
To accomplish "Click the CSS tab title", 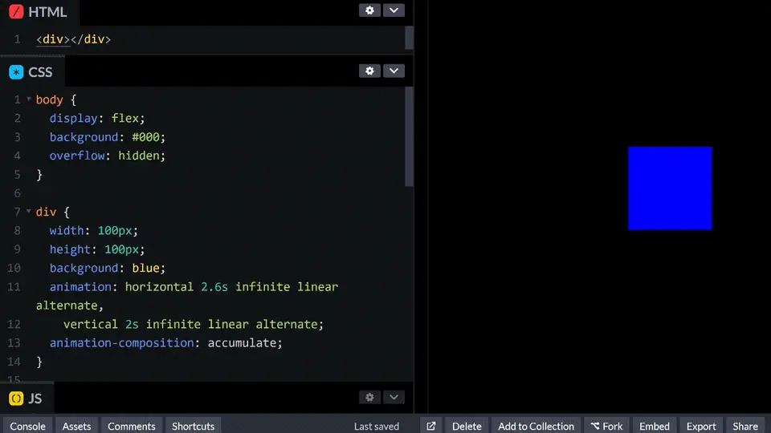I will click(x=40, y=72).
